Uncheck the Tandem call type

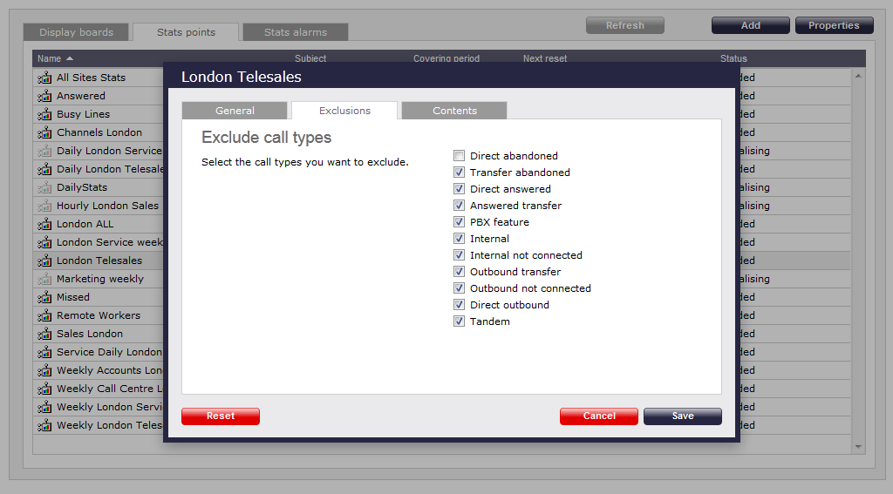(x=459, y=321)
